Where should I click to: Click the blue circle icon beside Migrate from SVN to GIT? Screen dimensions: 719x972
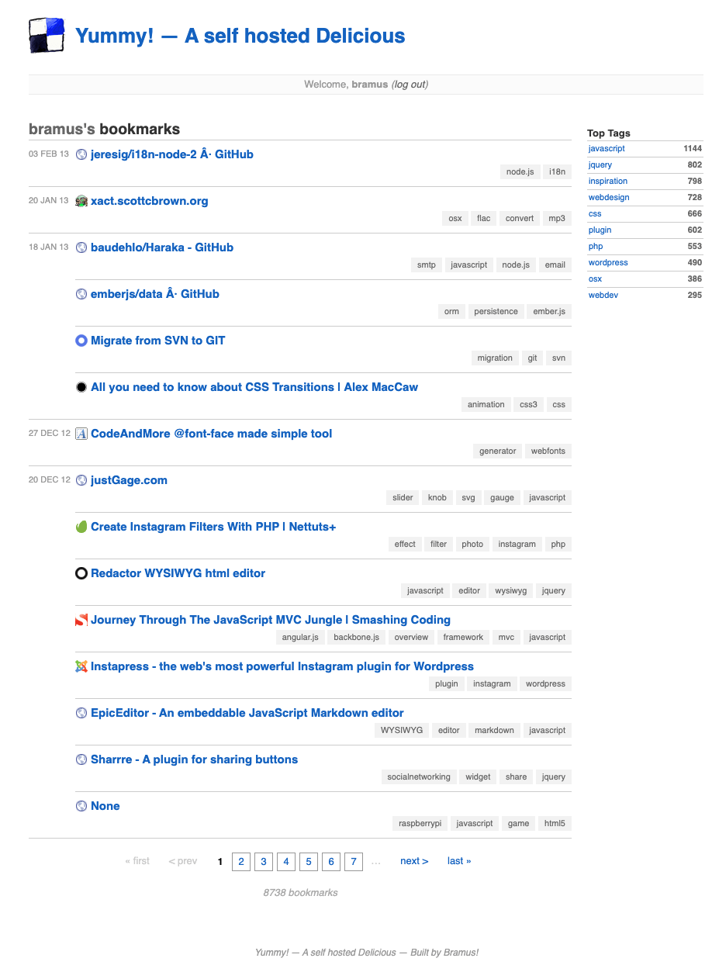coord(81,341)
